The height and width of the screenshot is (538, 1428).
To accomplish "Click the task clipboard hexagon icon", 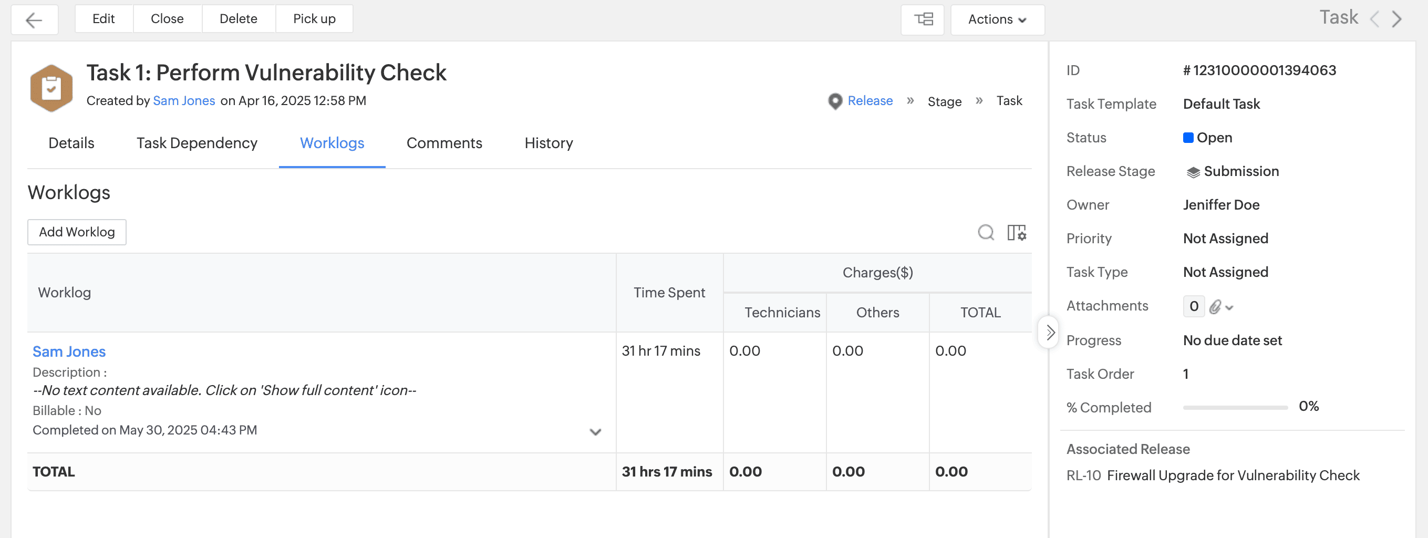I will pos(51,88).
